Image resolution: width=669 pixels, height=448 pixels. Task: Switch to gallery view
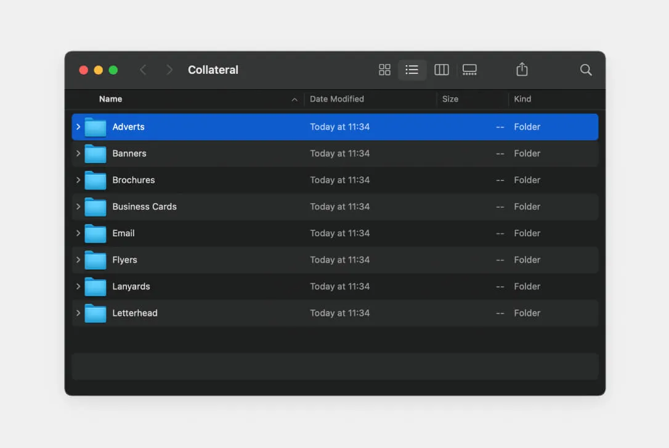pyautogui.click(x=469, y=70)
